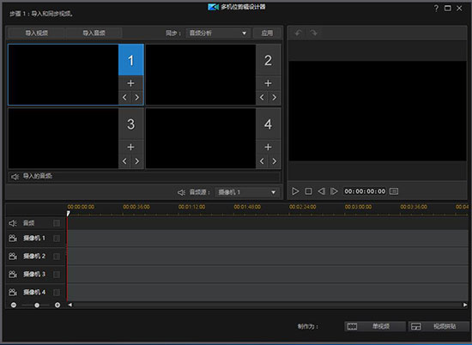The height and width of the screenshot is (345, 472).
Task: Add a clip to camera 2 with plus
Action: 268,83
